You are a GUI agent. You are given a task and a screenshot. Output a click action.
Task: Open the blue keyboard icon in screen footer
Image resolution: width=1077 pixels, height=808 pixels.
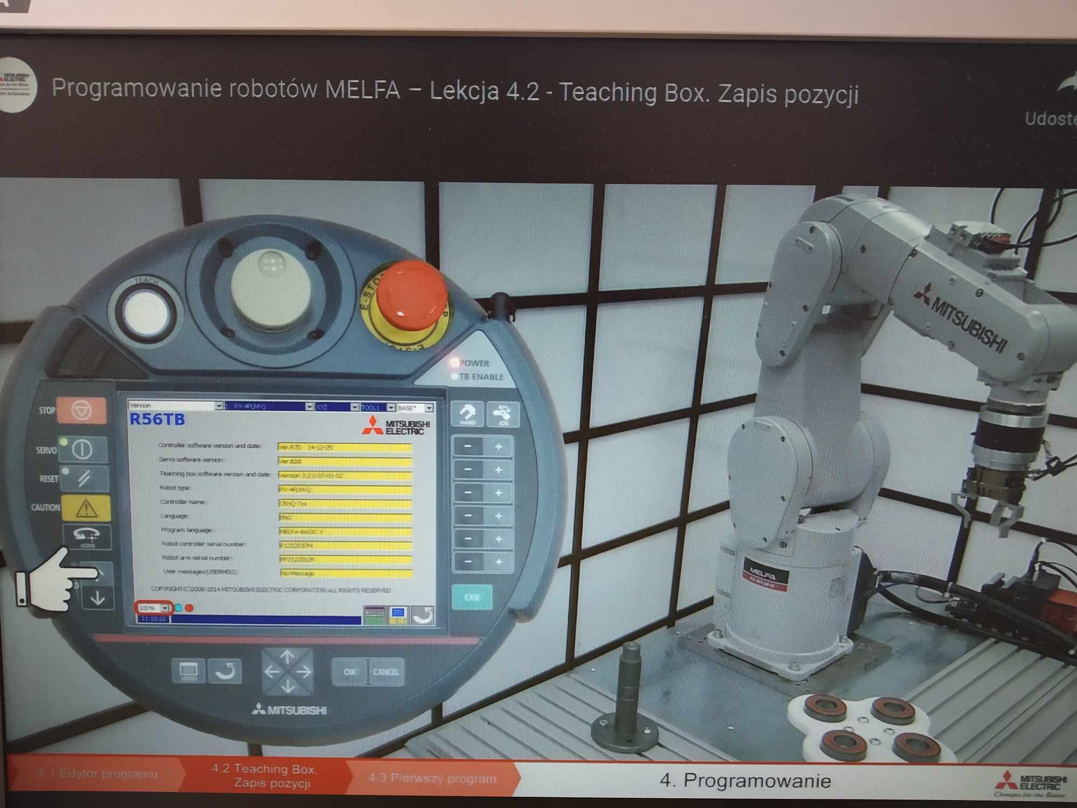coord(398,615)
